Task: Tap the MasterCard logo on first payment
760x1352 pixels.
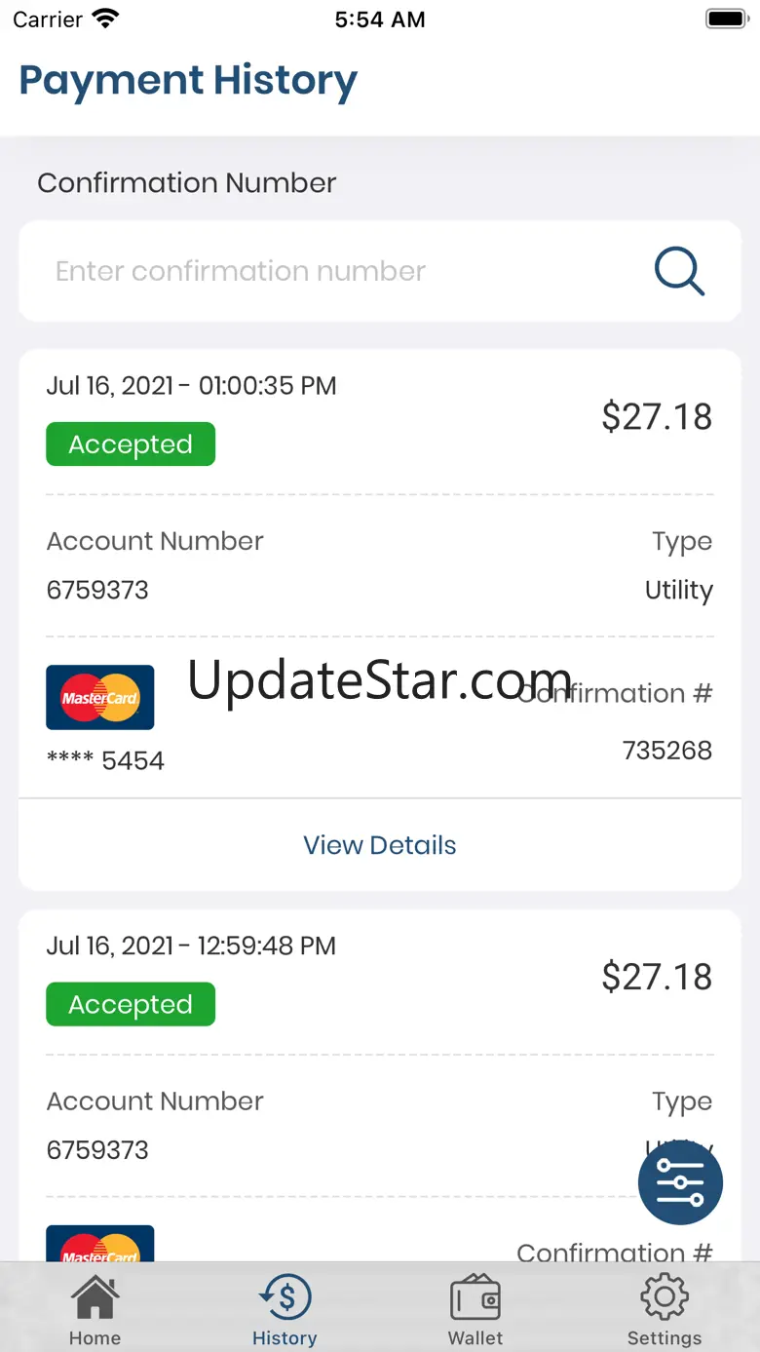Action: pyautogui.click(x=100, y=697)
